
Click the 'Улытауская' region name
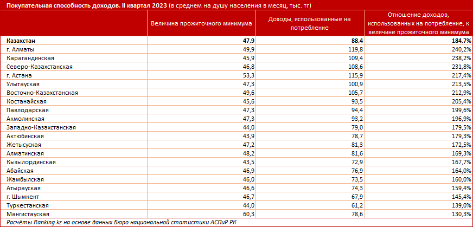click(24, 84)
